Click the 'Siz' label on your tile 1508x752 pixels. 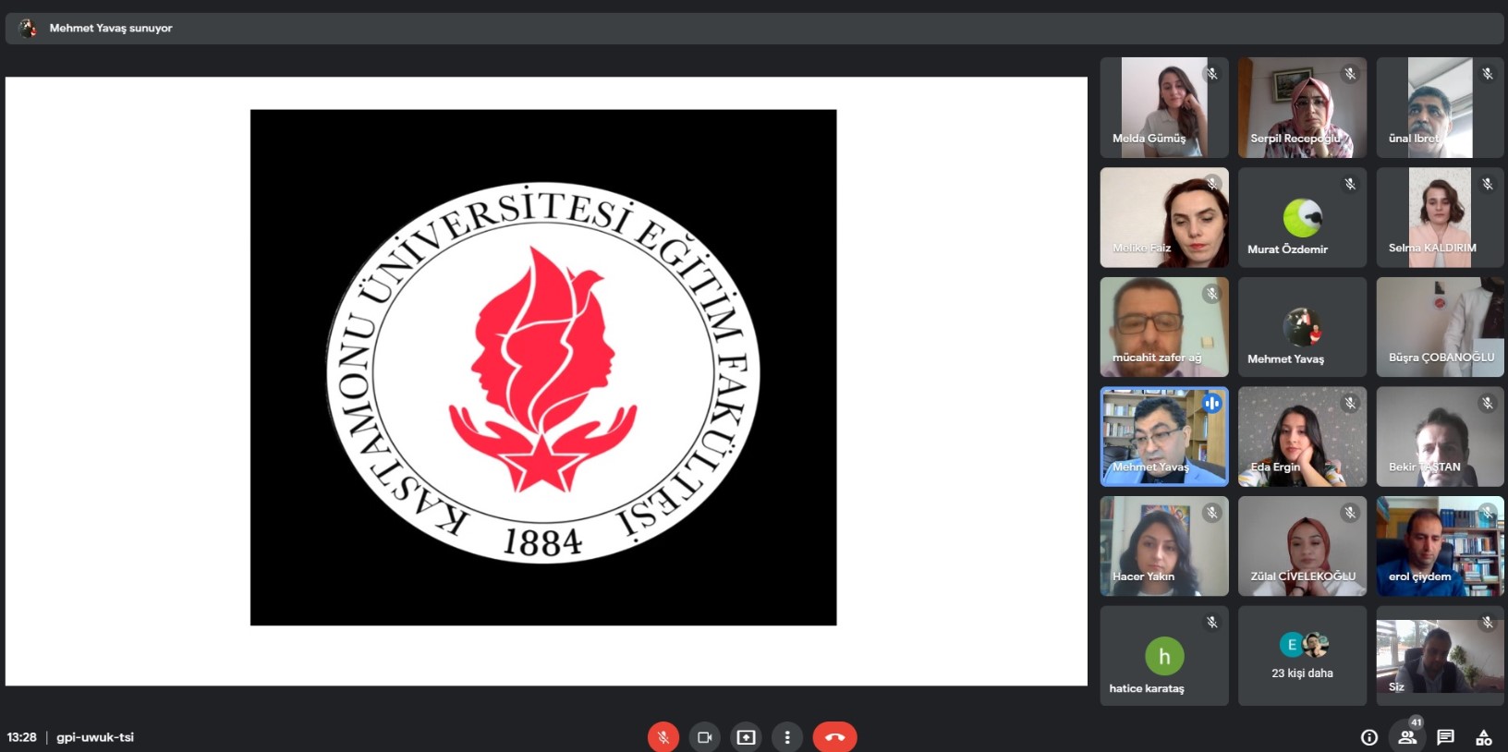tap(1396, 686)
